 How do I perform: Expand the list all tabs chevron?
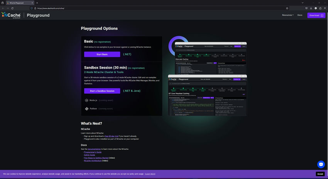(303, 3)
